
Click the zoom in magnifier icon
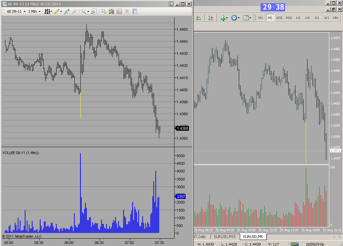coord(67,12)
